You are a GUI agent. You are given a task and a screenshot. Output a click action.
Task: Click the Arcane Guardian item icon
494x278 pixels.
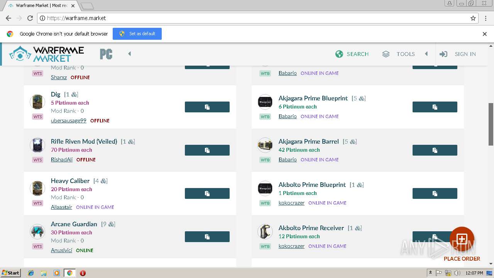pos(37,232)
